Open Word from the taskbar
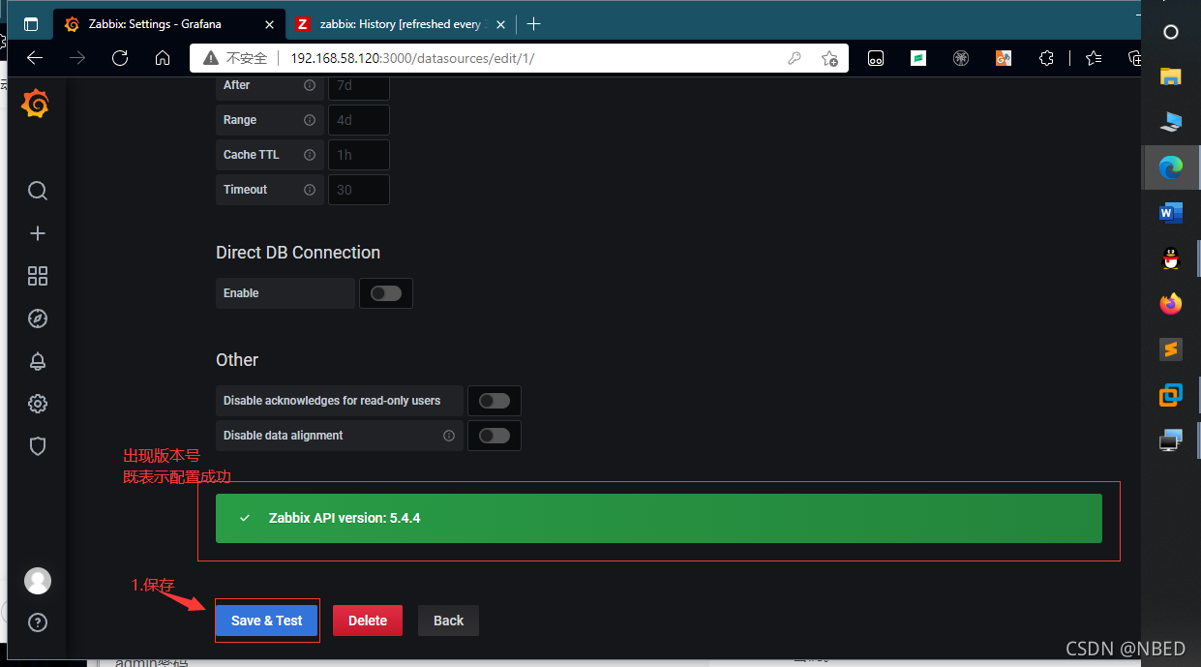 [x=1171, y=213]
